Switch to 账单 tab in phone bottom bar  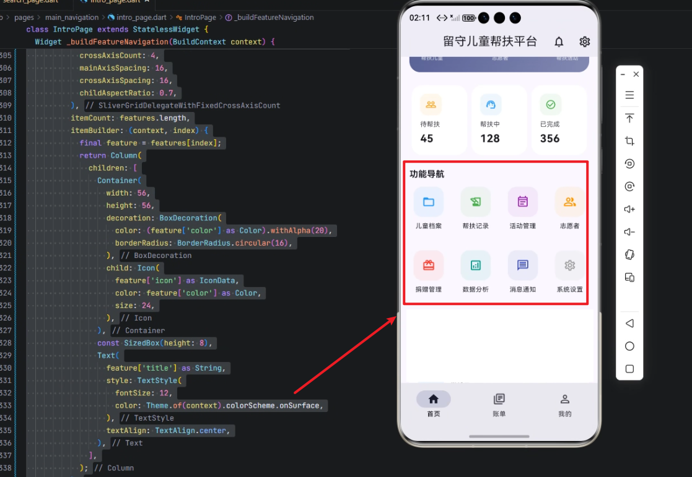[499, 405]
